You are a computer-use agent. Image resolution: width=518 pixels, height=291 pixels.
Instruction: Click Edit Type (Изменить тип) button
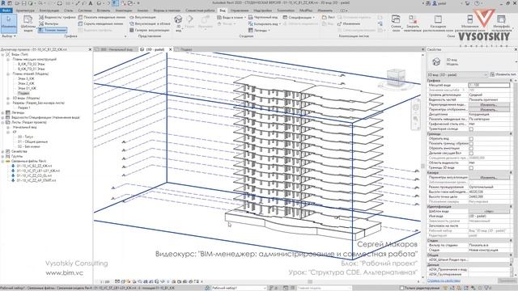pos(503,74)
